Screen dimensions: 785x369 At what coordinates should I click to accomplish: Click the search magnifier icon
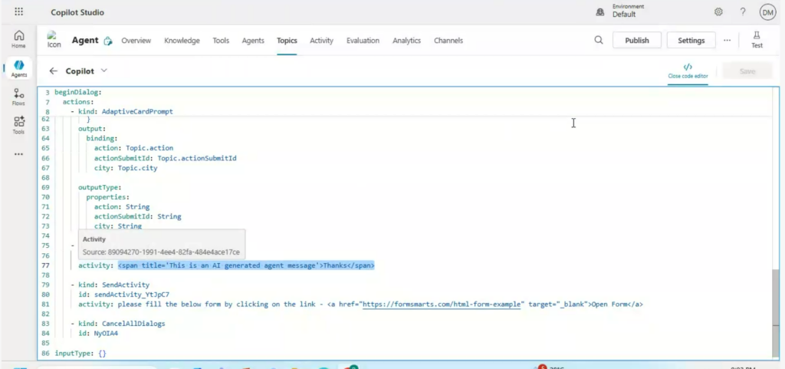pyautogui.click(x=598, y=40)
